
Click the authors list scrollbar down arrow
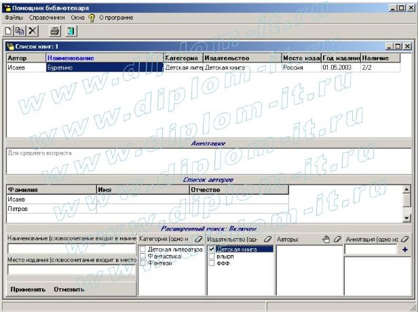pos(406,218)
